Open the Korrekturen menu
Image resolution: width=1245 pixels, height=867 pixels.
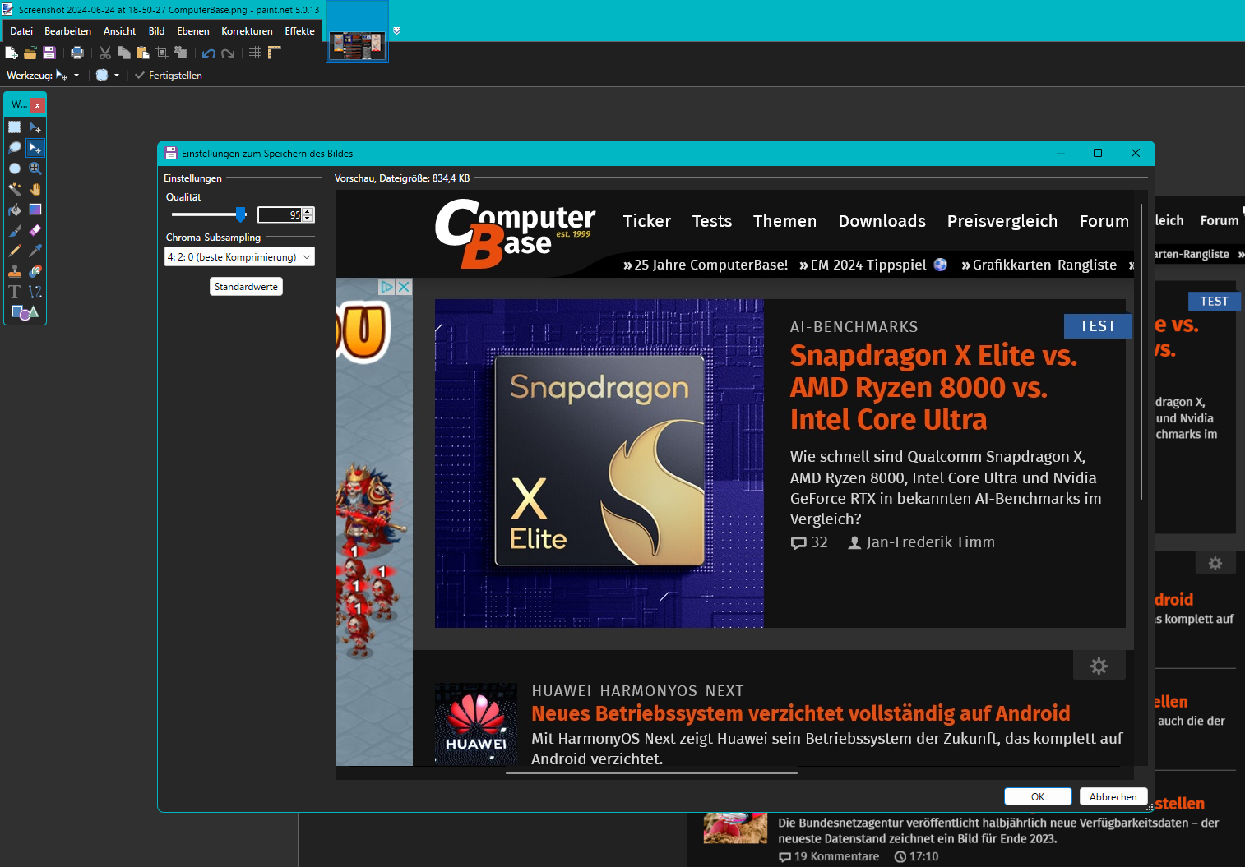click(x=247, y=31)
